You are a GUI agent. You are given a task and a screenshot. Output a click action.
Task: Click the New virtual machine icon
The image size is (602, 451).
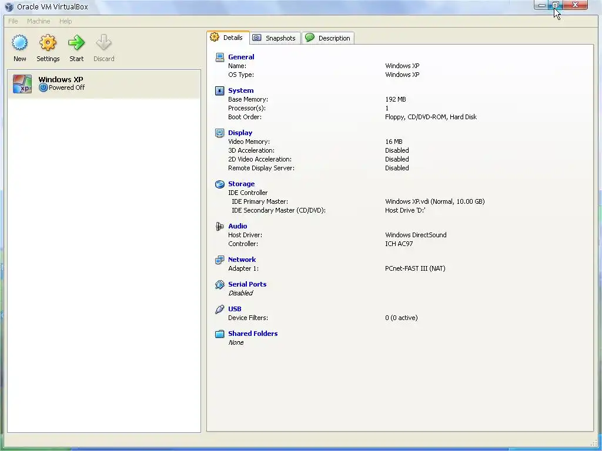coord(19,42)
